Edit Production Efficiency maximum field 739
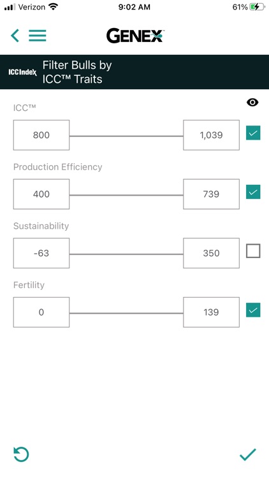The image size is (269, 478). [x=211, y=194]
